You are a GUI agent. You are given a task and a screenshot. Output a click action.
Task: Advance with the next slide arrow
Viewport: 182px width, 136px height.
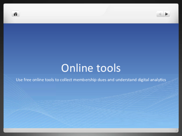tap(167, 14)
